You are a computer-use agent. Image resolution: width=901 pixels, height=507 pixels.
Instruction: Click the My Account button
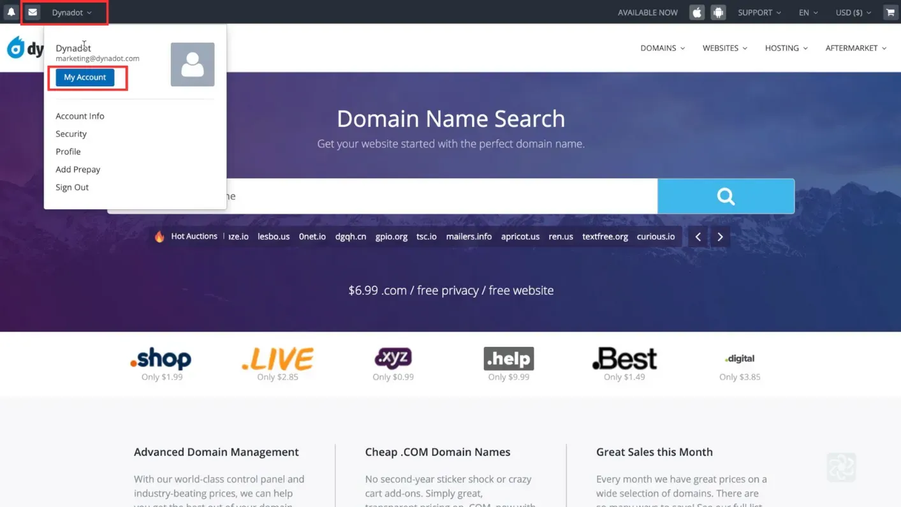pyautogui.click(x=85, y=77)
